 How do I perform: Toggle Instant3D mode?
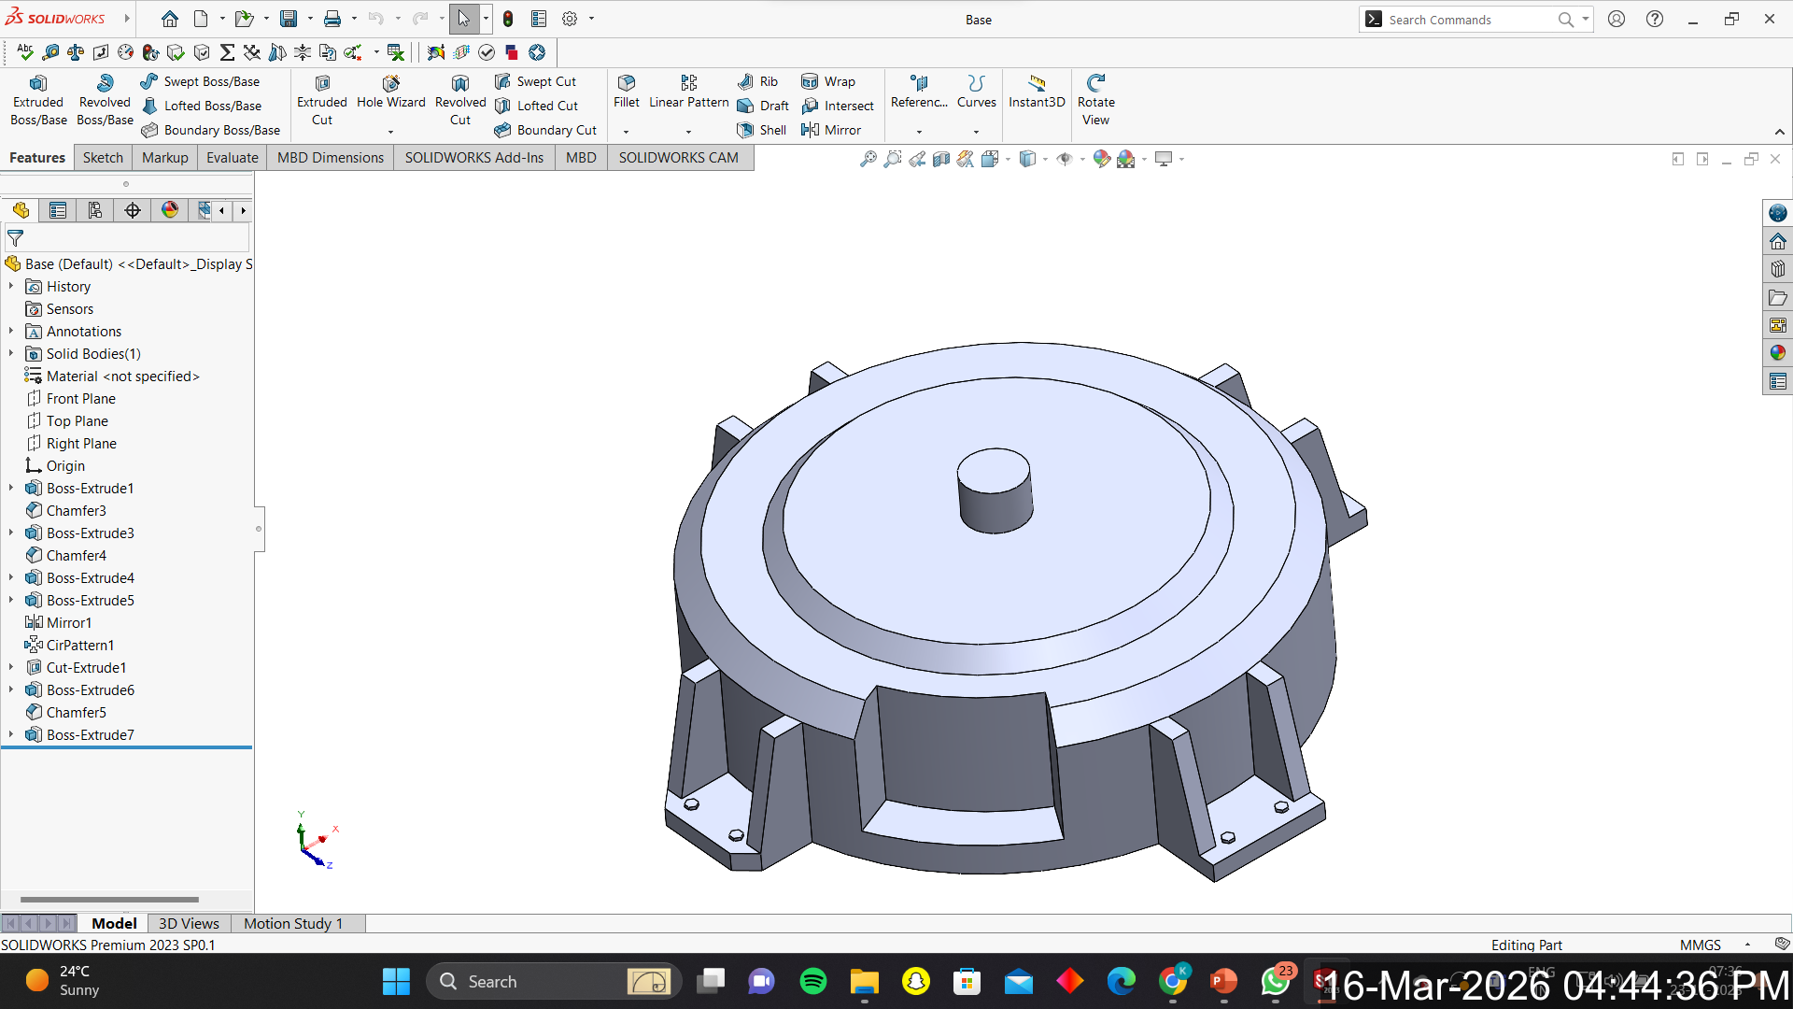click(1036, 92)
